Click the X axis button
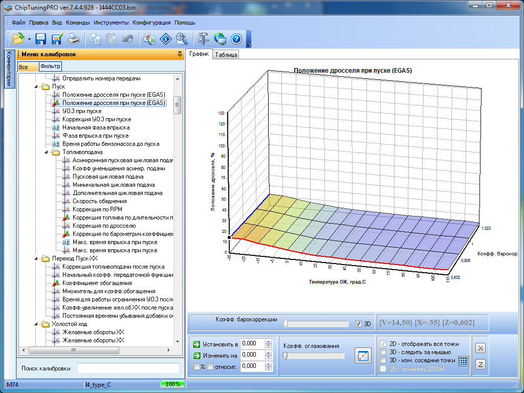 tap(481, 348)
